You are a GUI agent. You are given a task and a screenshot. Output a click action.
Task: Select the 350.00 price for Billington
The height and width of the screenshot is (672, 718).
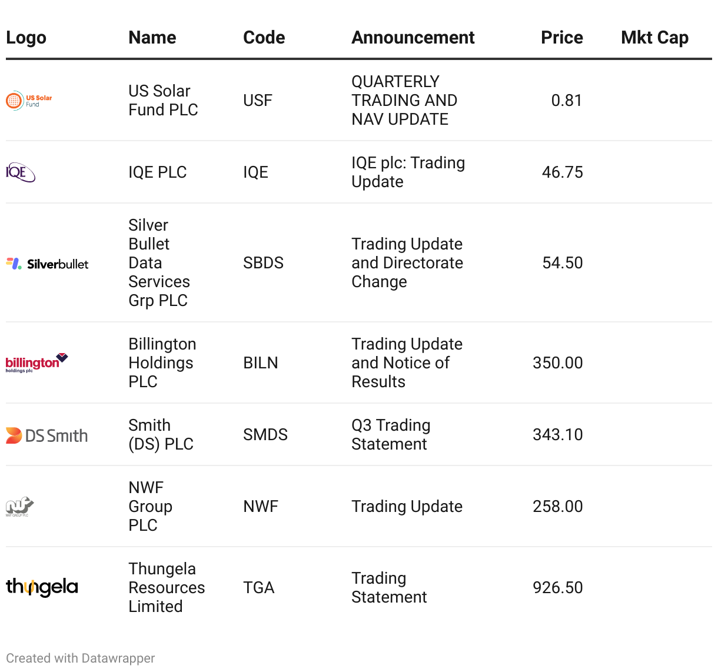click(558, 363)
